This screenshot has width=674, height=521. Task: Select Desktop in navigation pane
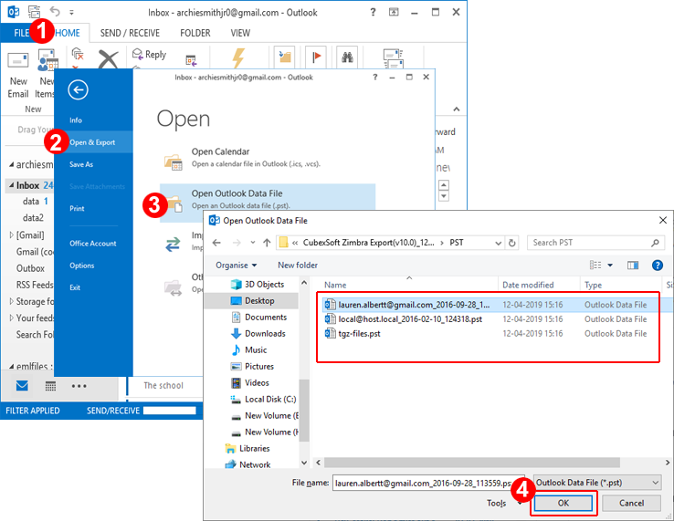point(252,301)
